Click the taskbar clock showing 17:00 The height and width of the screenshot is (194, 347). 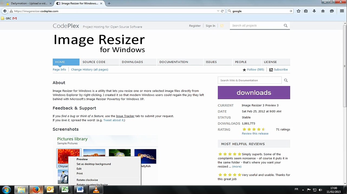point(334,190)
